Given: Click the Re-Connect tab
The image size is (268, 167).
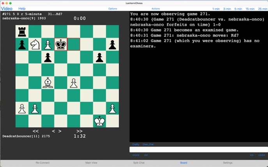Looking at the screenshot, I should (42, 163).
